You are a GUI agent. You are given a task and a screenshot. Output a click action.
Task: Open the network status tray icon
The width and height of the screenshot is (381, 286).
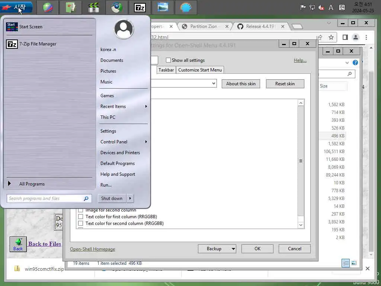click(312, 7)
